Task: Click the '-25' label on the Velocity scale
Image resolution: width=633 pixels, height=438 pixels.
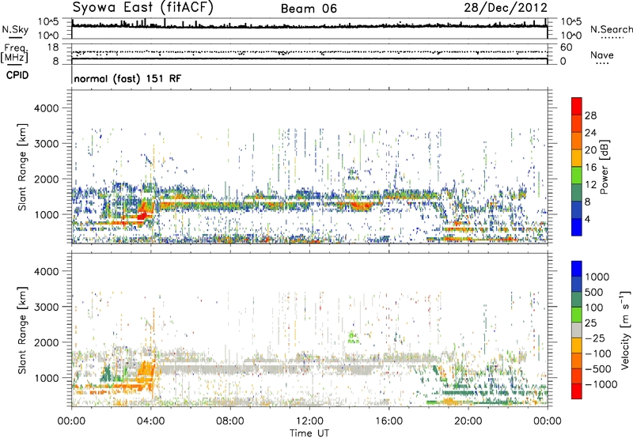Action: [x=595, y=338]
